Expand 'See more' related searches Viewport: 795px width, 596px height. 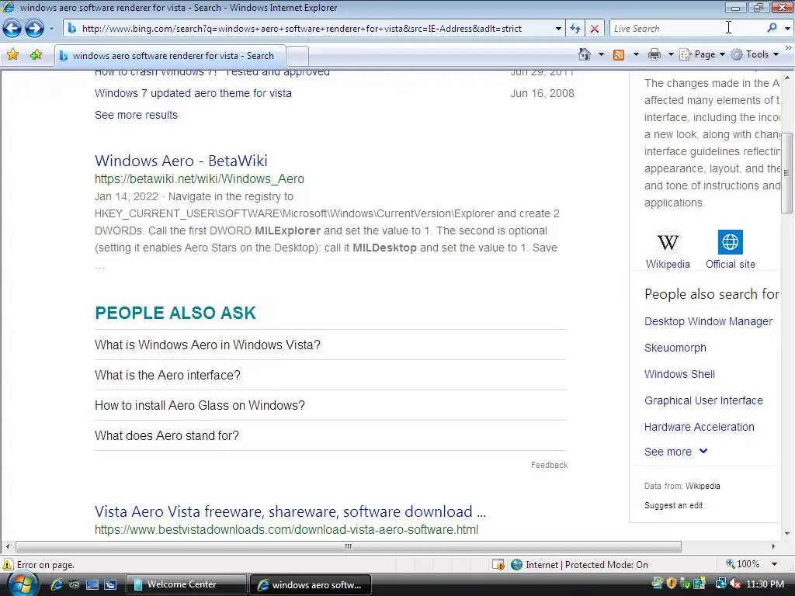[675, 452]
